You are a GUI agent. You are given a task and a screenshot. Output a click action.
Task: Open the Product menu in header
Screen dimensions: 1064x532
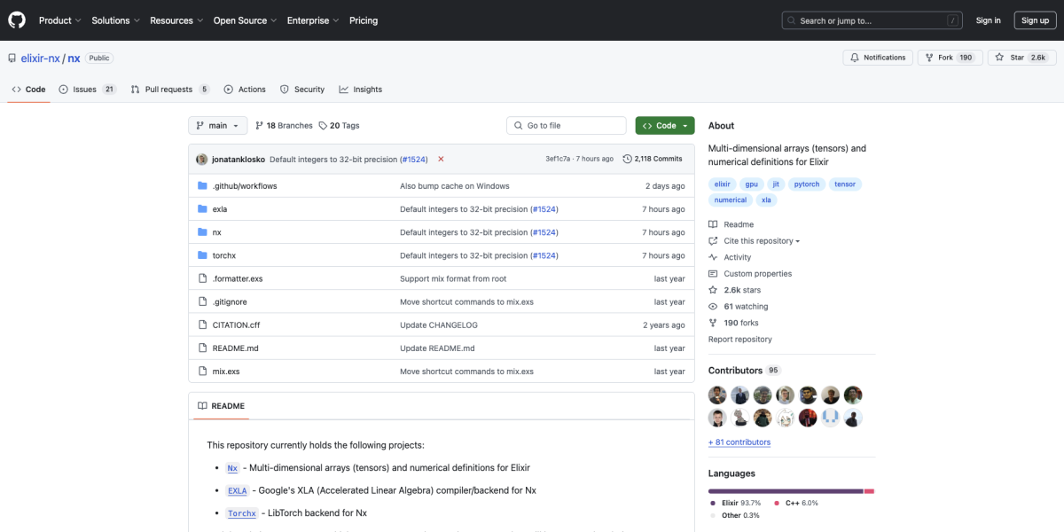[x=60, y=20]
